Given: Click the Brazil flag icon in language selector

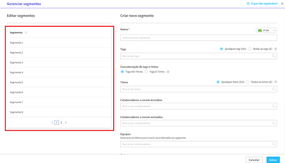Looking at the screenshot, I should [260, 30].
